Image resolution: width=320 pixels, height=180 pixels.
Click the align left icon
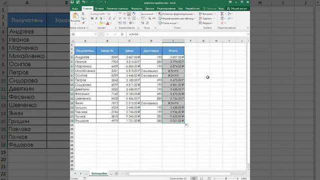click(x=120, y=18)
